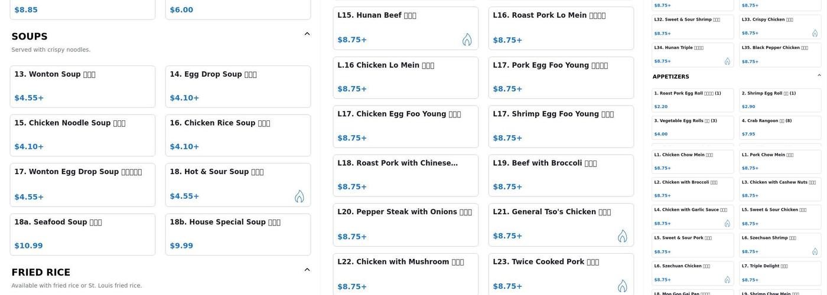Click spicy icon on General Tso's Chicken
This screenshot has width=827, height=295.
click(x=622, y=236)
